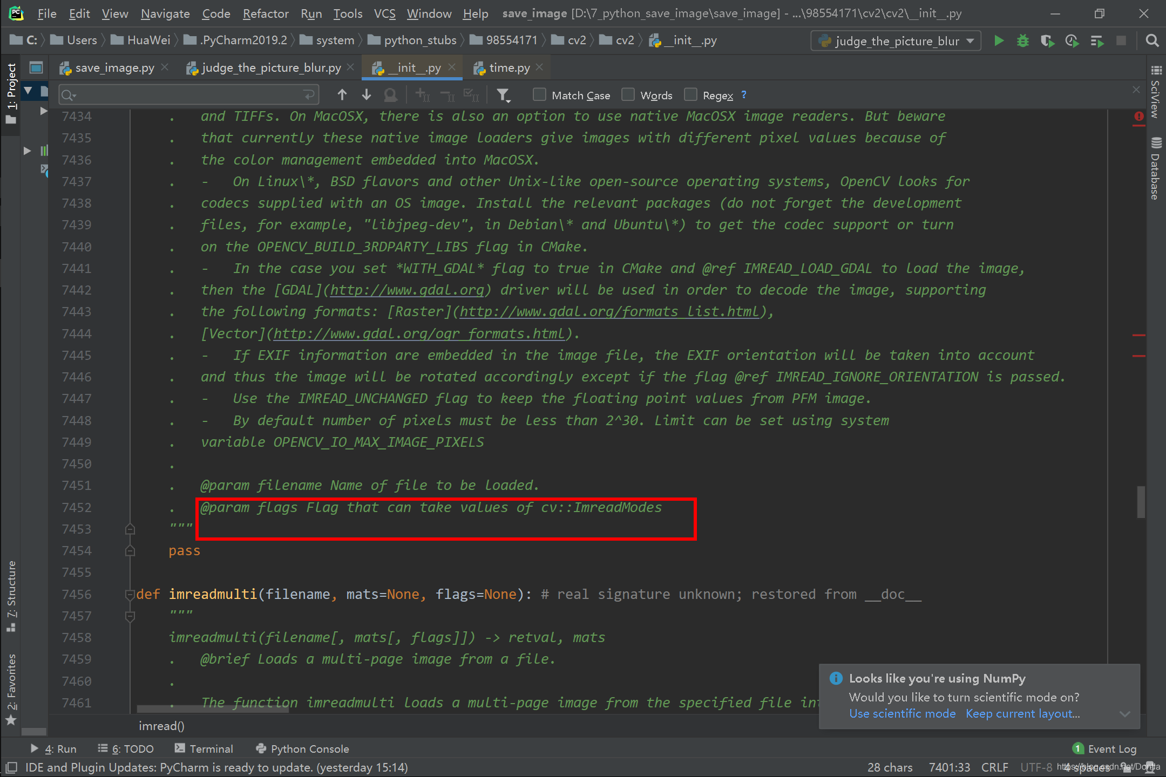Click the concurrency diagram run icon

1097,41
